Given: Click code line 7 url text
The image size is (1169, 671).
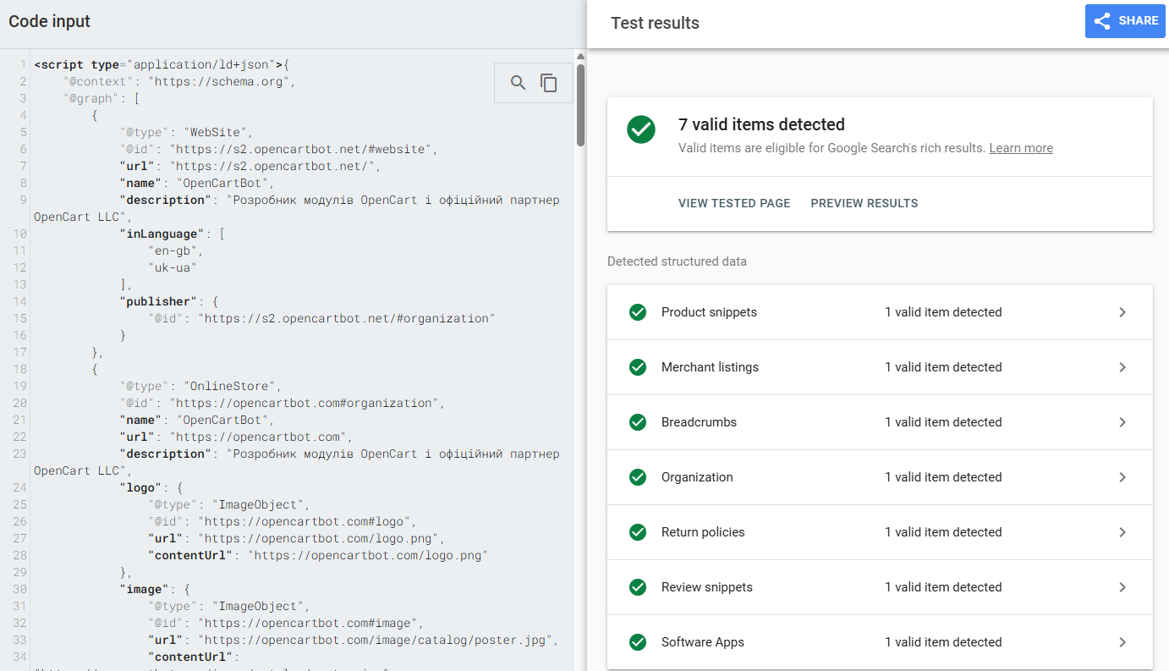Looking at the screenshot, I should 275,166.
